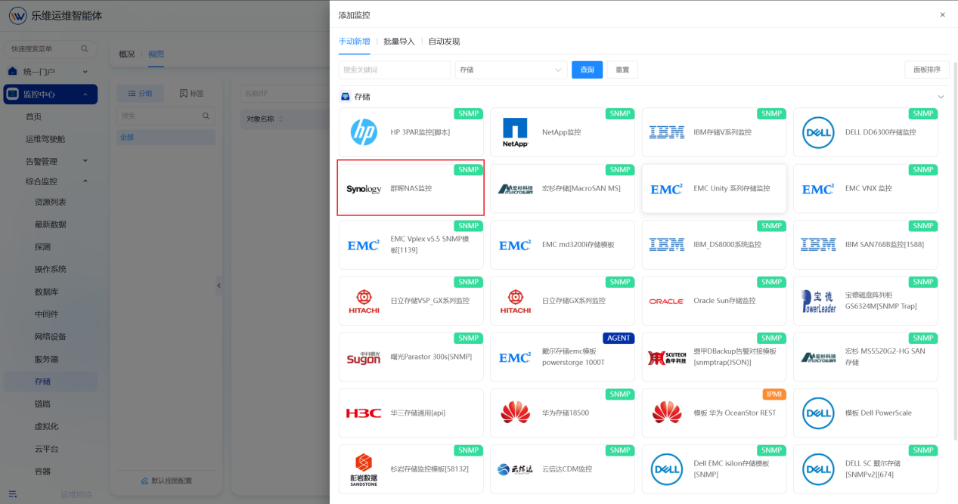Click the MacroSAN logo on the 宏杉存储[MacroSAN MS] card
The height and width of the screenshot is (504, 958).
(515, 189)
